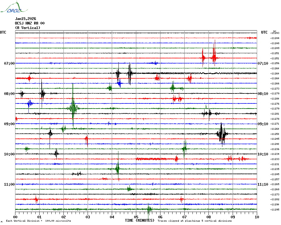The image size is (281, 225).
Task: Click minute 05 tick label on bottom axis
Action: tap(136, 217)
